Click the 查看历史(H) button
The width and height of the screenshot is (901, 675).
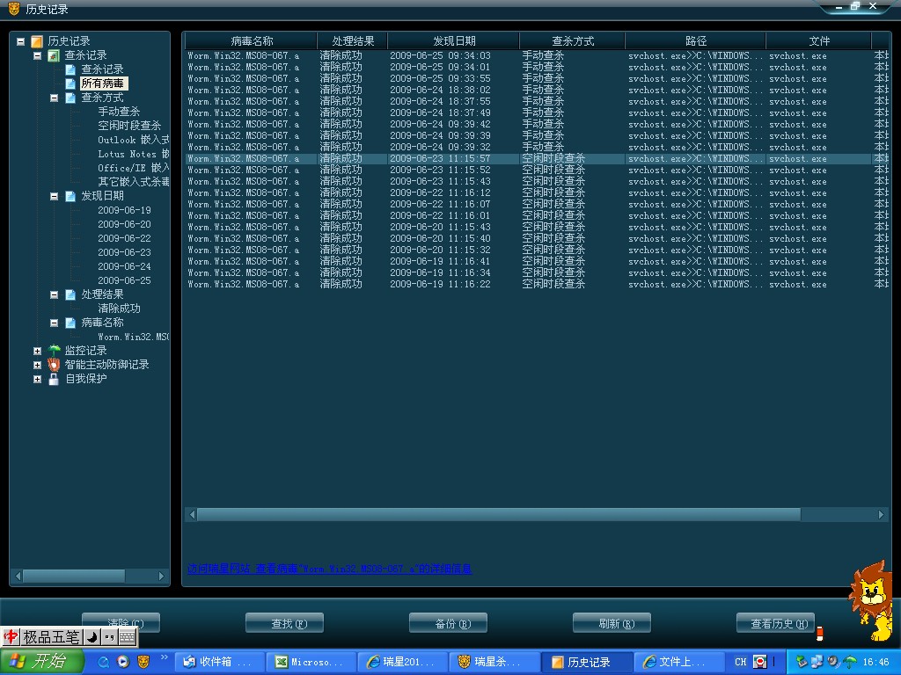(x=776, y=623)
